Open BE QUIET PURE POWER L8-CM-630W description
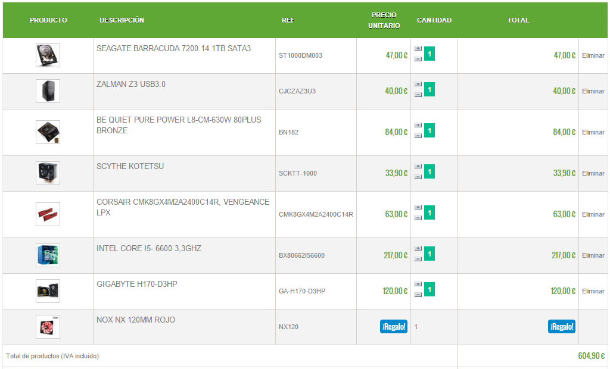Screen dimensions: 610x369 [x=179, y=125]
